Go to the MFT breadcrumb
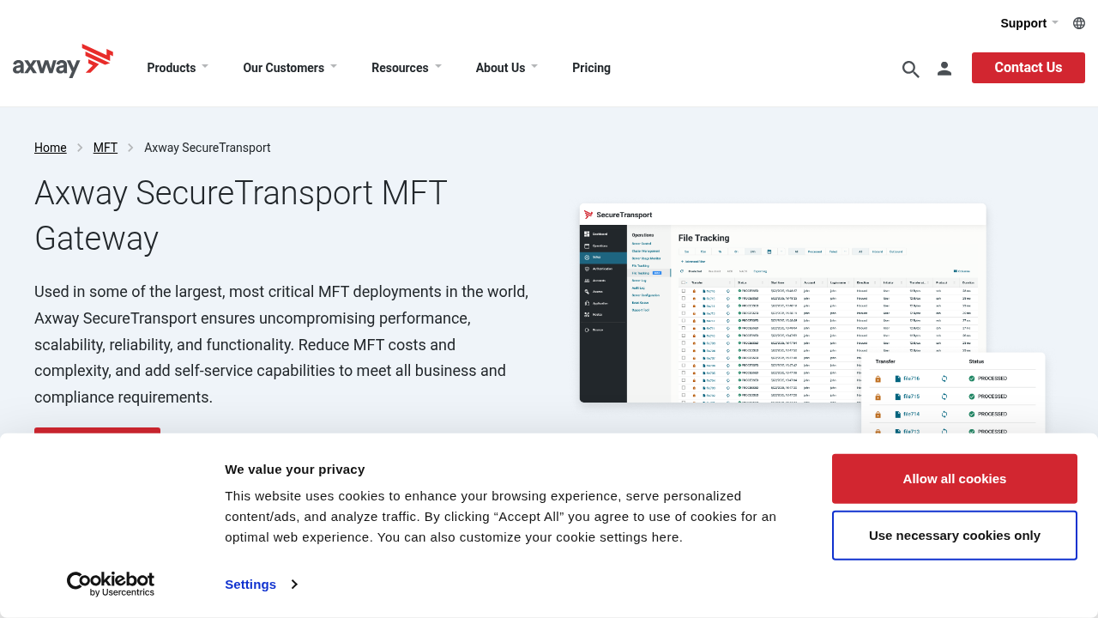Image resolution: width=1098 pixels, height=618 pixels. [x=106, y=148]
